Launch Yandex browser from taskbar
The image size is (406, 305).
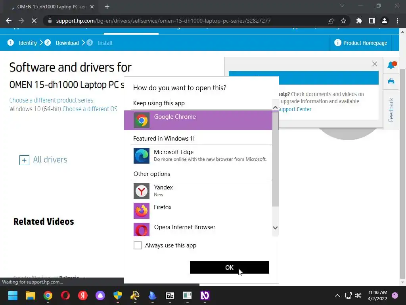(x=83, y=295)
